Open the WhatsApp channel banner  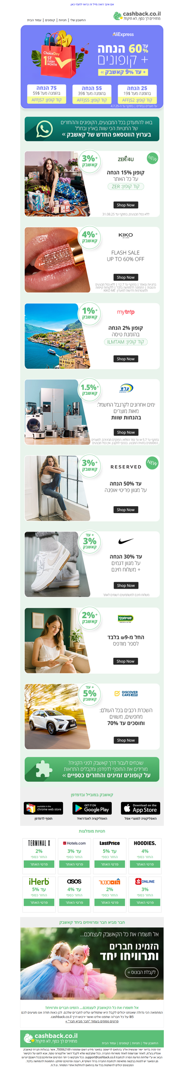pyautogui.click(x=92, y=129)
